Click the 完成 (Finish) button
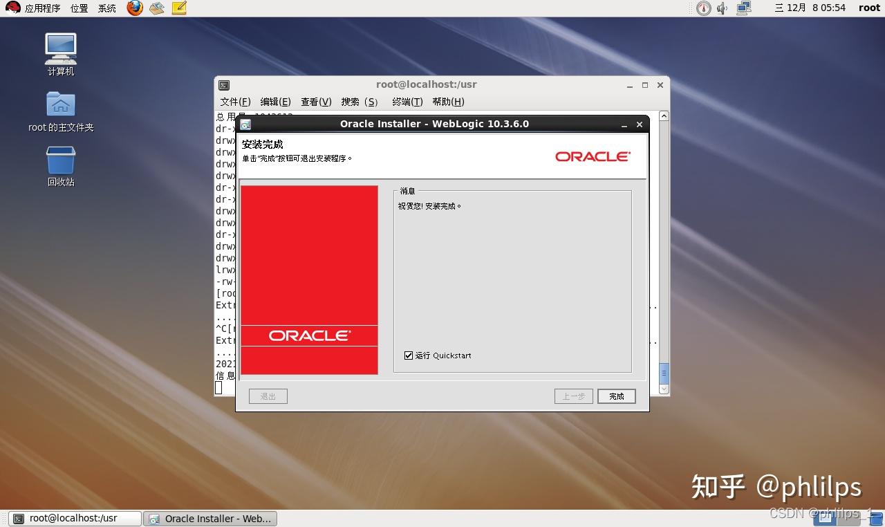Viewport: 885px width, 527px height. point(616,396)
